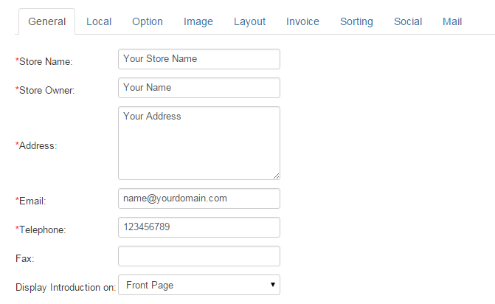
Task: Click inside the Address text area
Action: (x=198, y=142)
